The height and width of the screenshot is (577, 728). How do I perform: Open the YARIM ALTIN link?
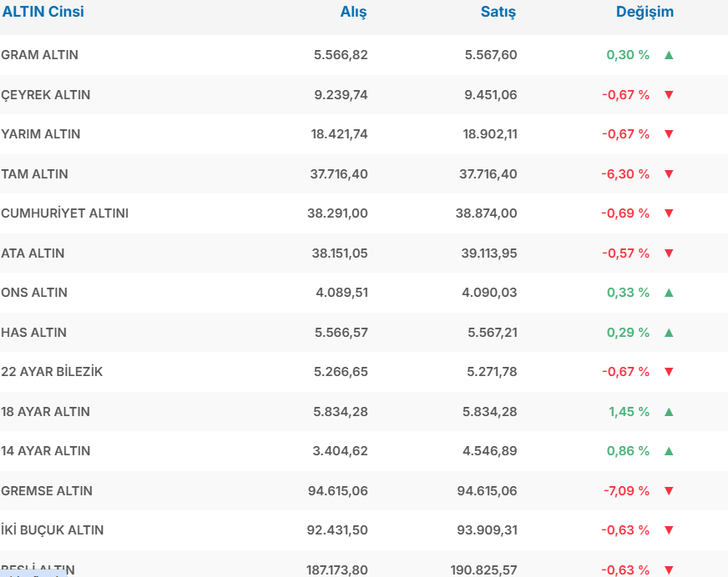(41, 134)
